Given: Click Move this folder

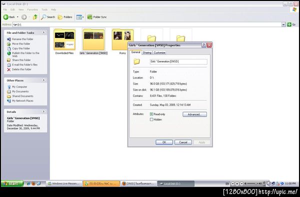Looking at the screenshot, I should tap(18, 44).
